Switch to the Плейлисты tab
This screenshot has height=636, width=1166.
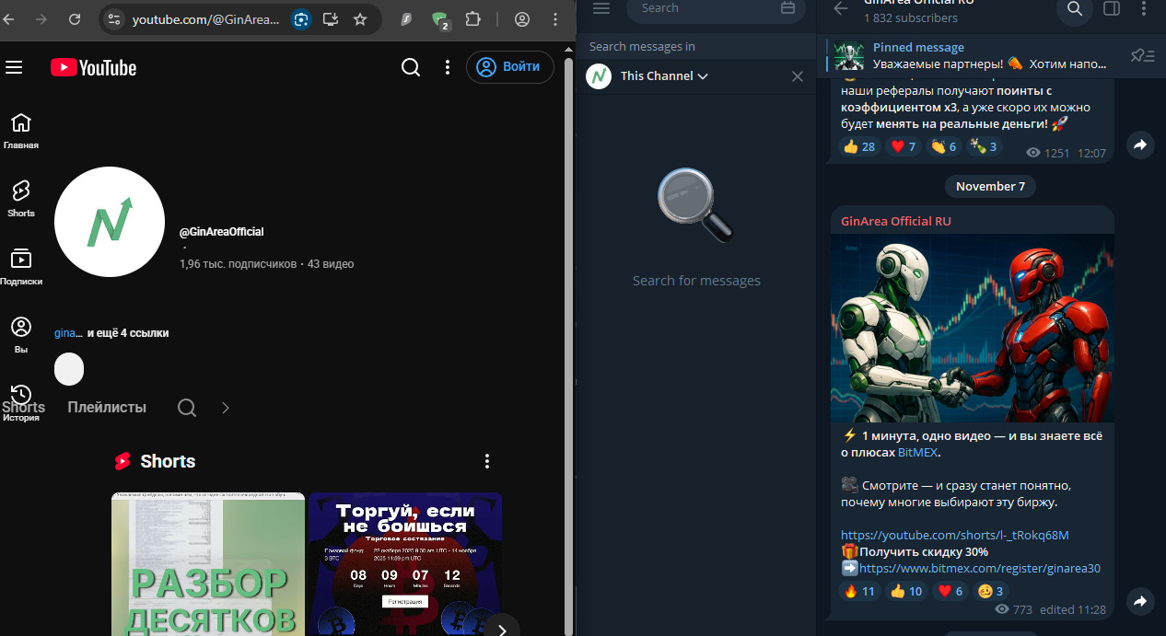click(x=107, y=408)
